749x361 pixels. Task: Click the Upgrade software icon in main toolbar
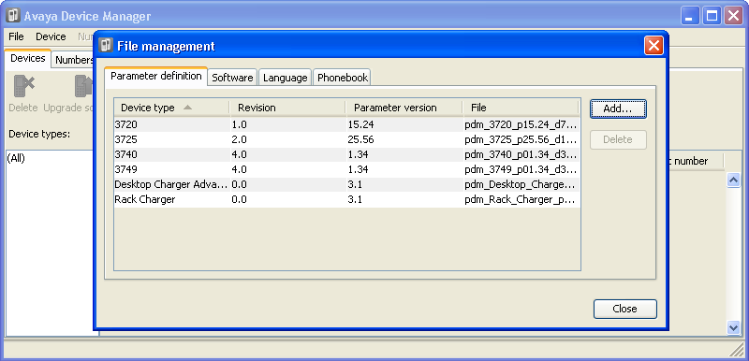83,86
